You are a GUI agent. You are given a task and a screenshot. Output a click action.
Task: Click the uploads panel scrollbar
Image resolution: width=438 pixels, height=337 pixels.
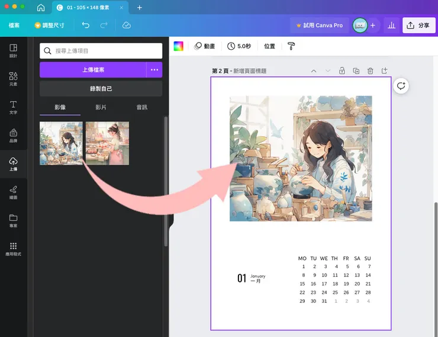pos(166,182)
